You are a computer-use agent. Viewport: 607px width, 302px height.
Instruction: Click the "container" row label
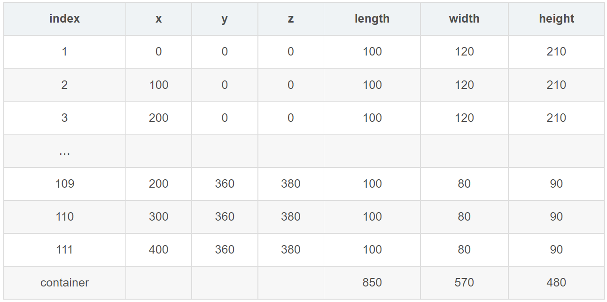pyautogui.click(x=64, y=282)
